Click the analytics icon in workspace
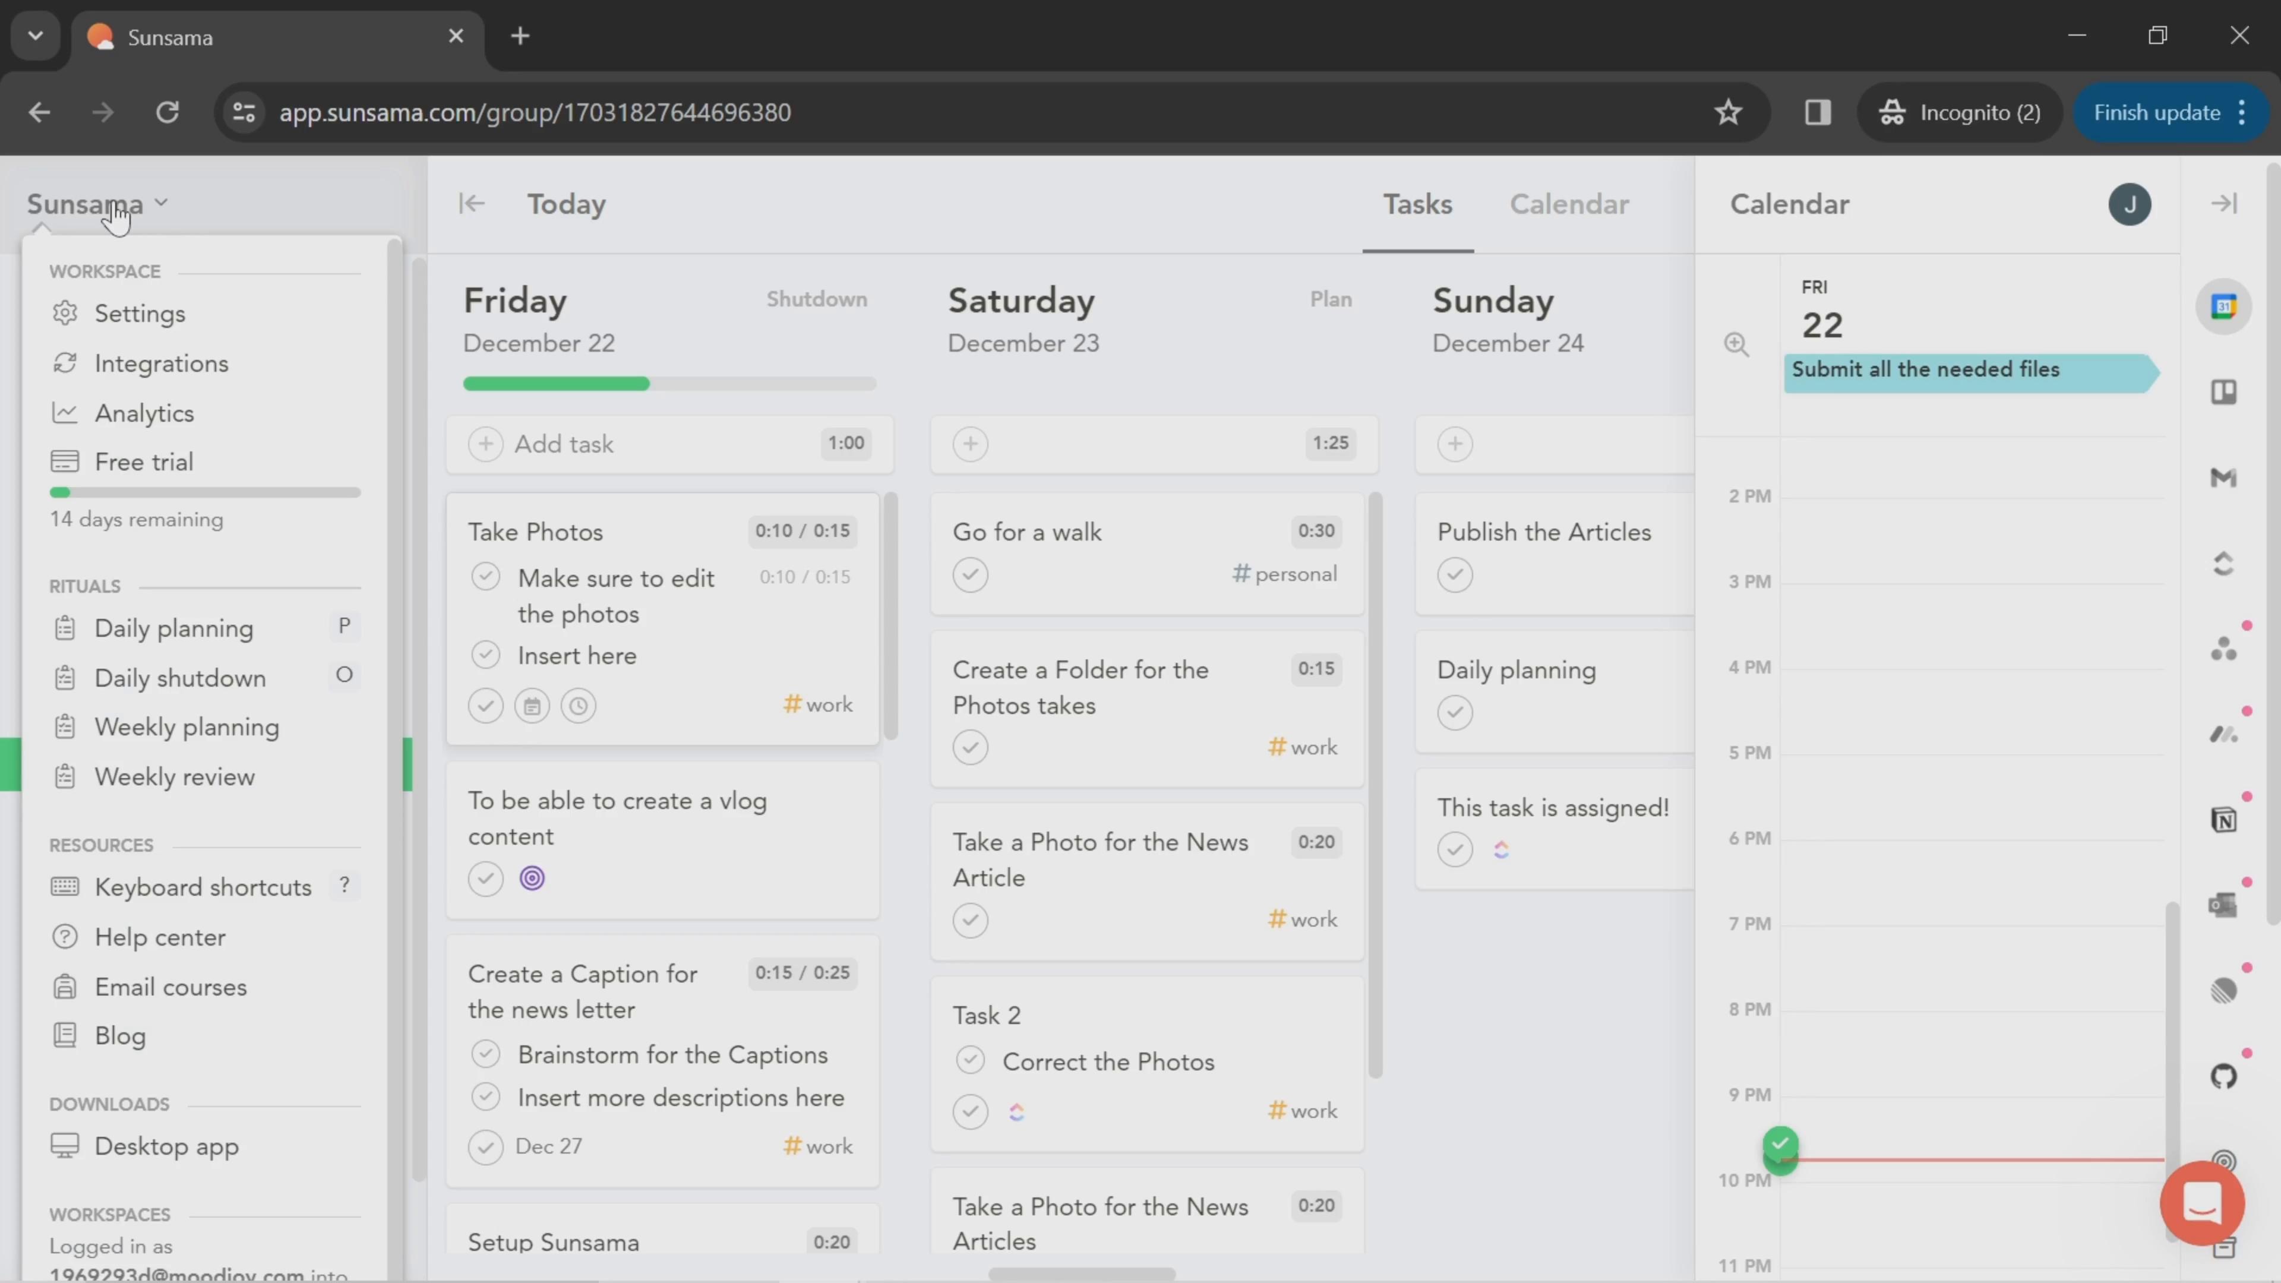 tap(62, 412)
